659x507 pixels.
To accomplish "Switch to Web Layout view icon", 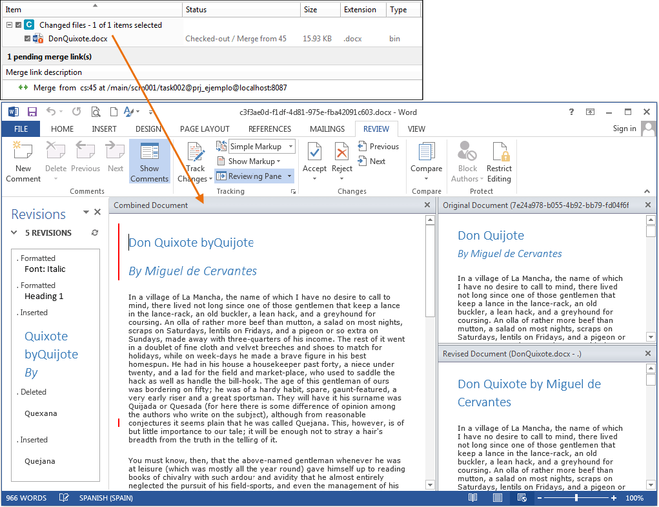I will coord(522,498).
